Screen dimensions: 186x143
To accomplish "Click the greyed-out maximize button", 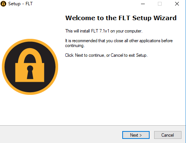I will (160, 4).
